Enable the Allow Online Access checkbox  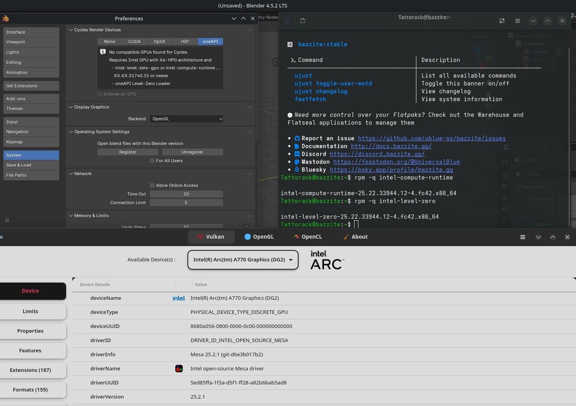click(x=152, y=185)
